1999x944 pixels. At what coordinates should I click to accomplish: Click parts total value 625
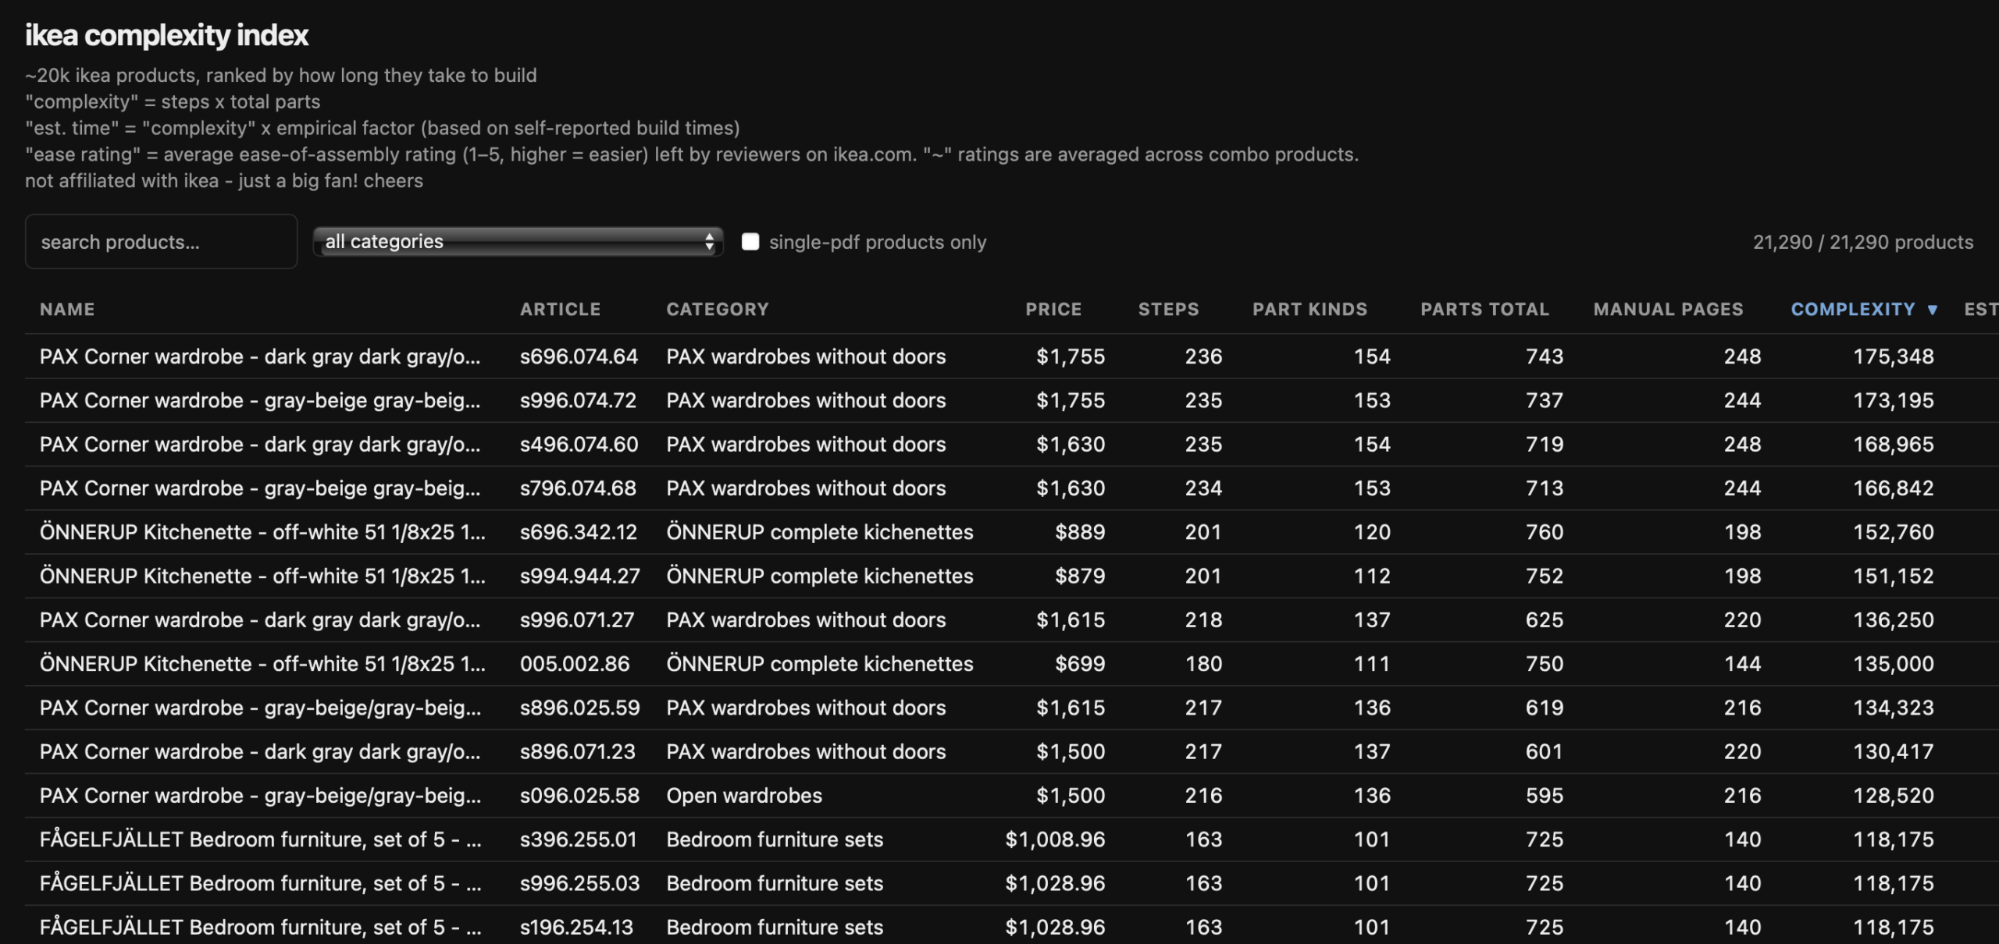[1545, 620]
